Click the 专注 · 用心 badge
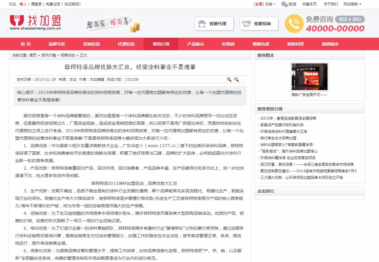 pos(350,19)
